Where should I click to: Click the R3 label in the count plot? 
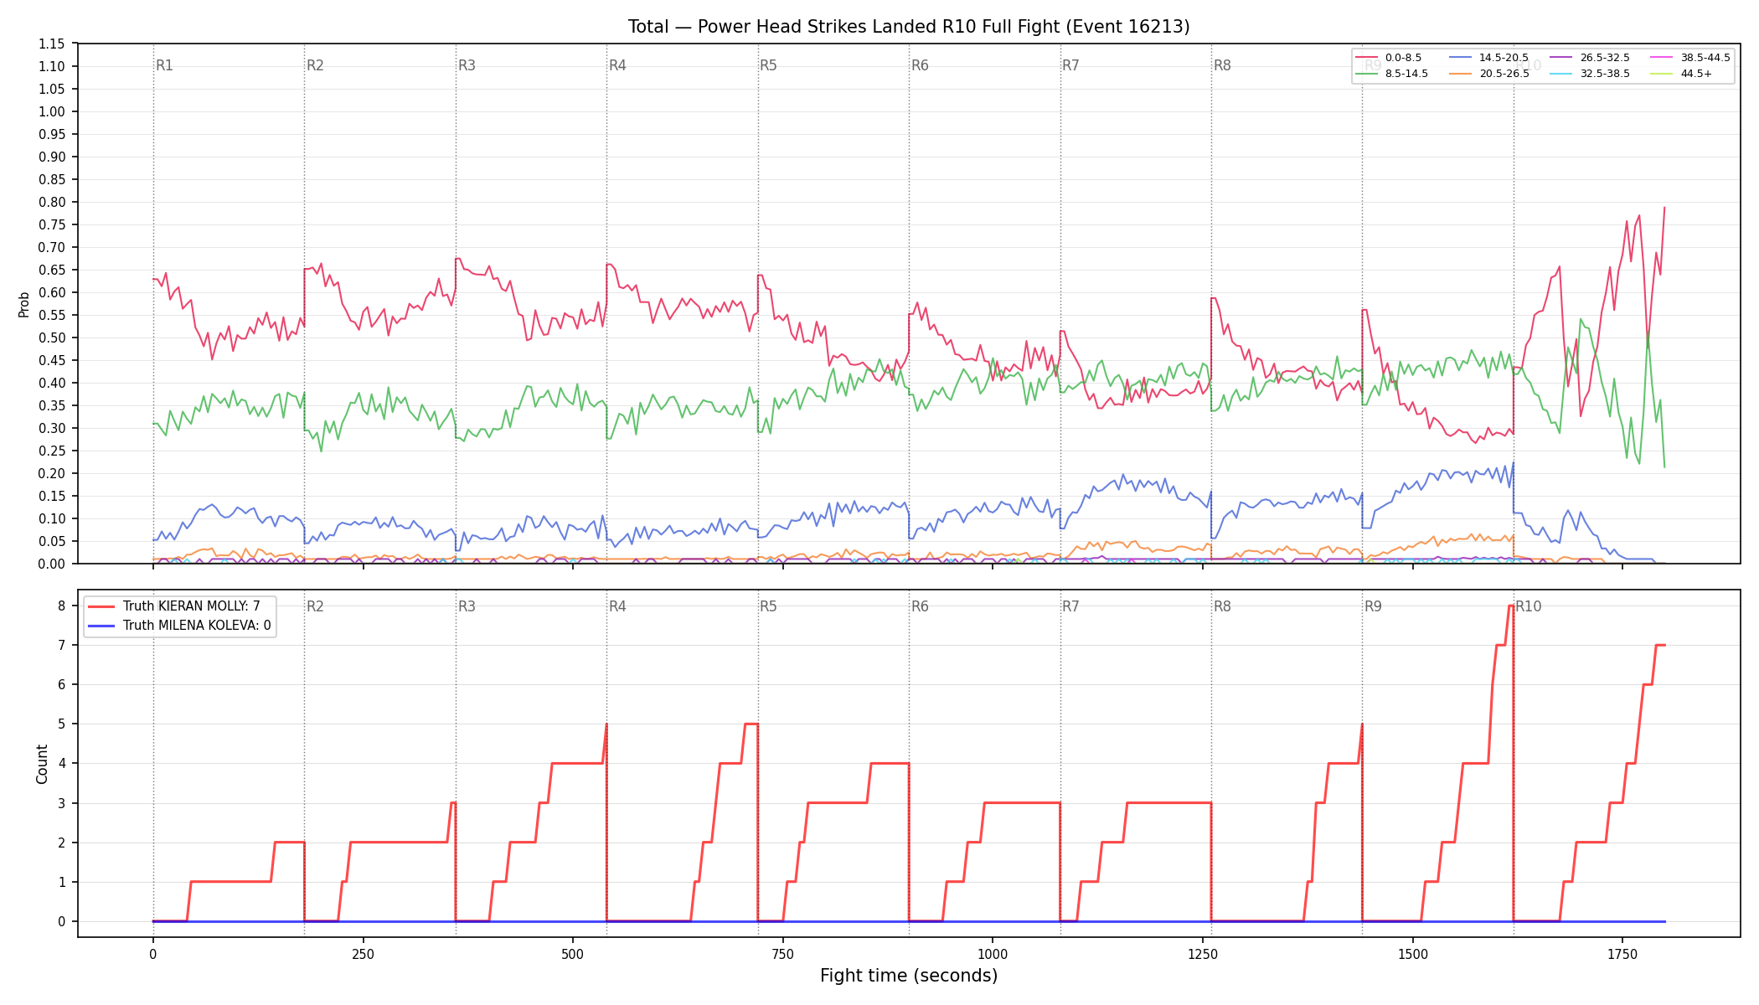pos(467,606)
